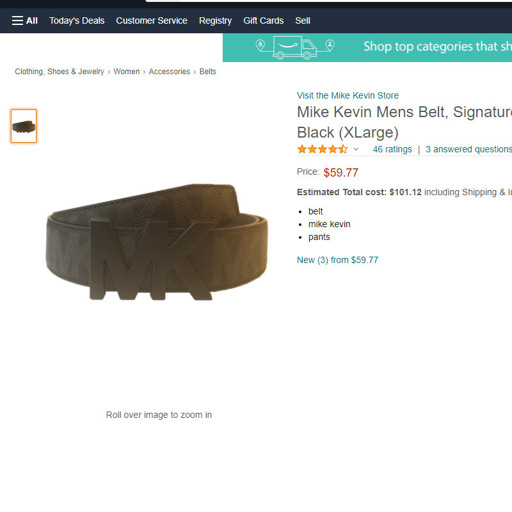The image size is (512, 512).
Task: Click the Sell nav item
Action: tap(303, 20)
